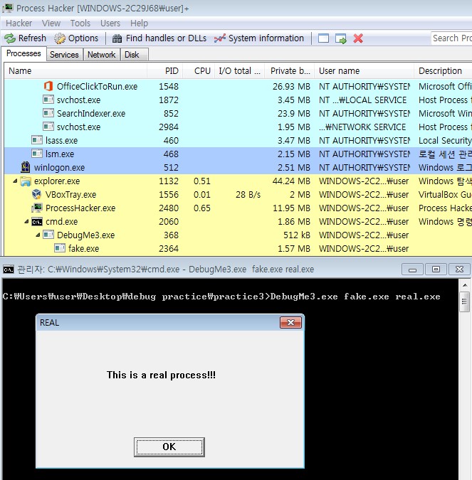The width and height of the screenshot is (472, 480).
Task: Open the Help menu
Action: pyautogui.click(x=139, y=23)
